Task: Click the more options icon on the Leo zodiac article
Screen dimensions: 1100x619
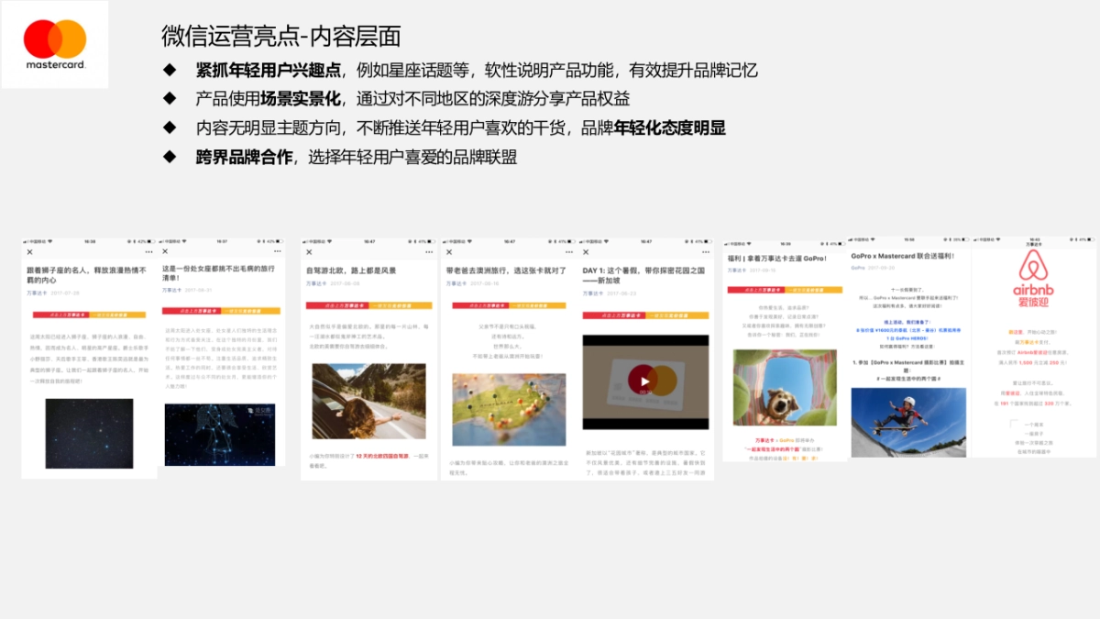Action: point(148,251)
